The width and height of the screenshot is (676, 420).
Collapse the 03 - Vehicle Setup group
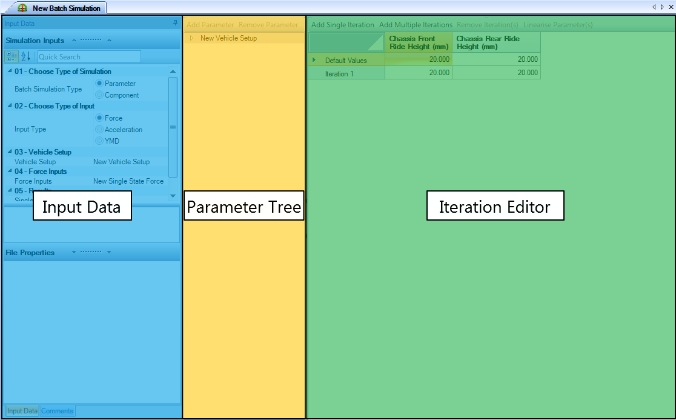(x=10, y=152)
